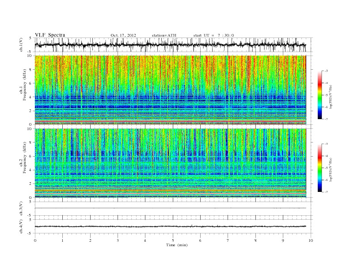
Task: Click the time axis tick label "0"
Action: [35, 240]
